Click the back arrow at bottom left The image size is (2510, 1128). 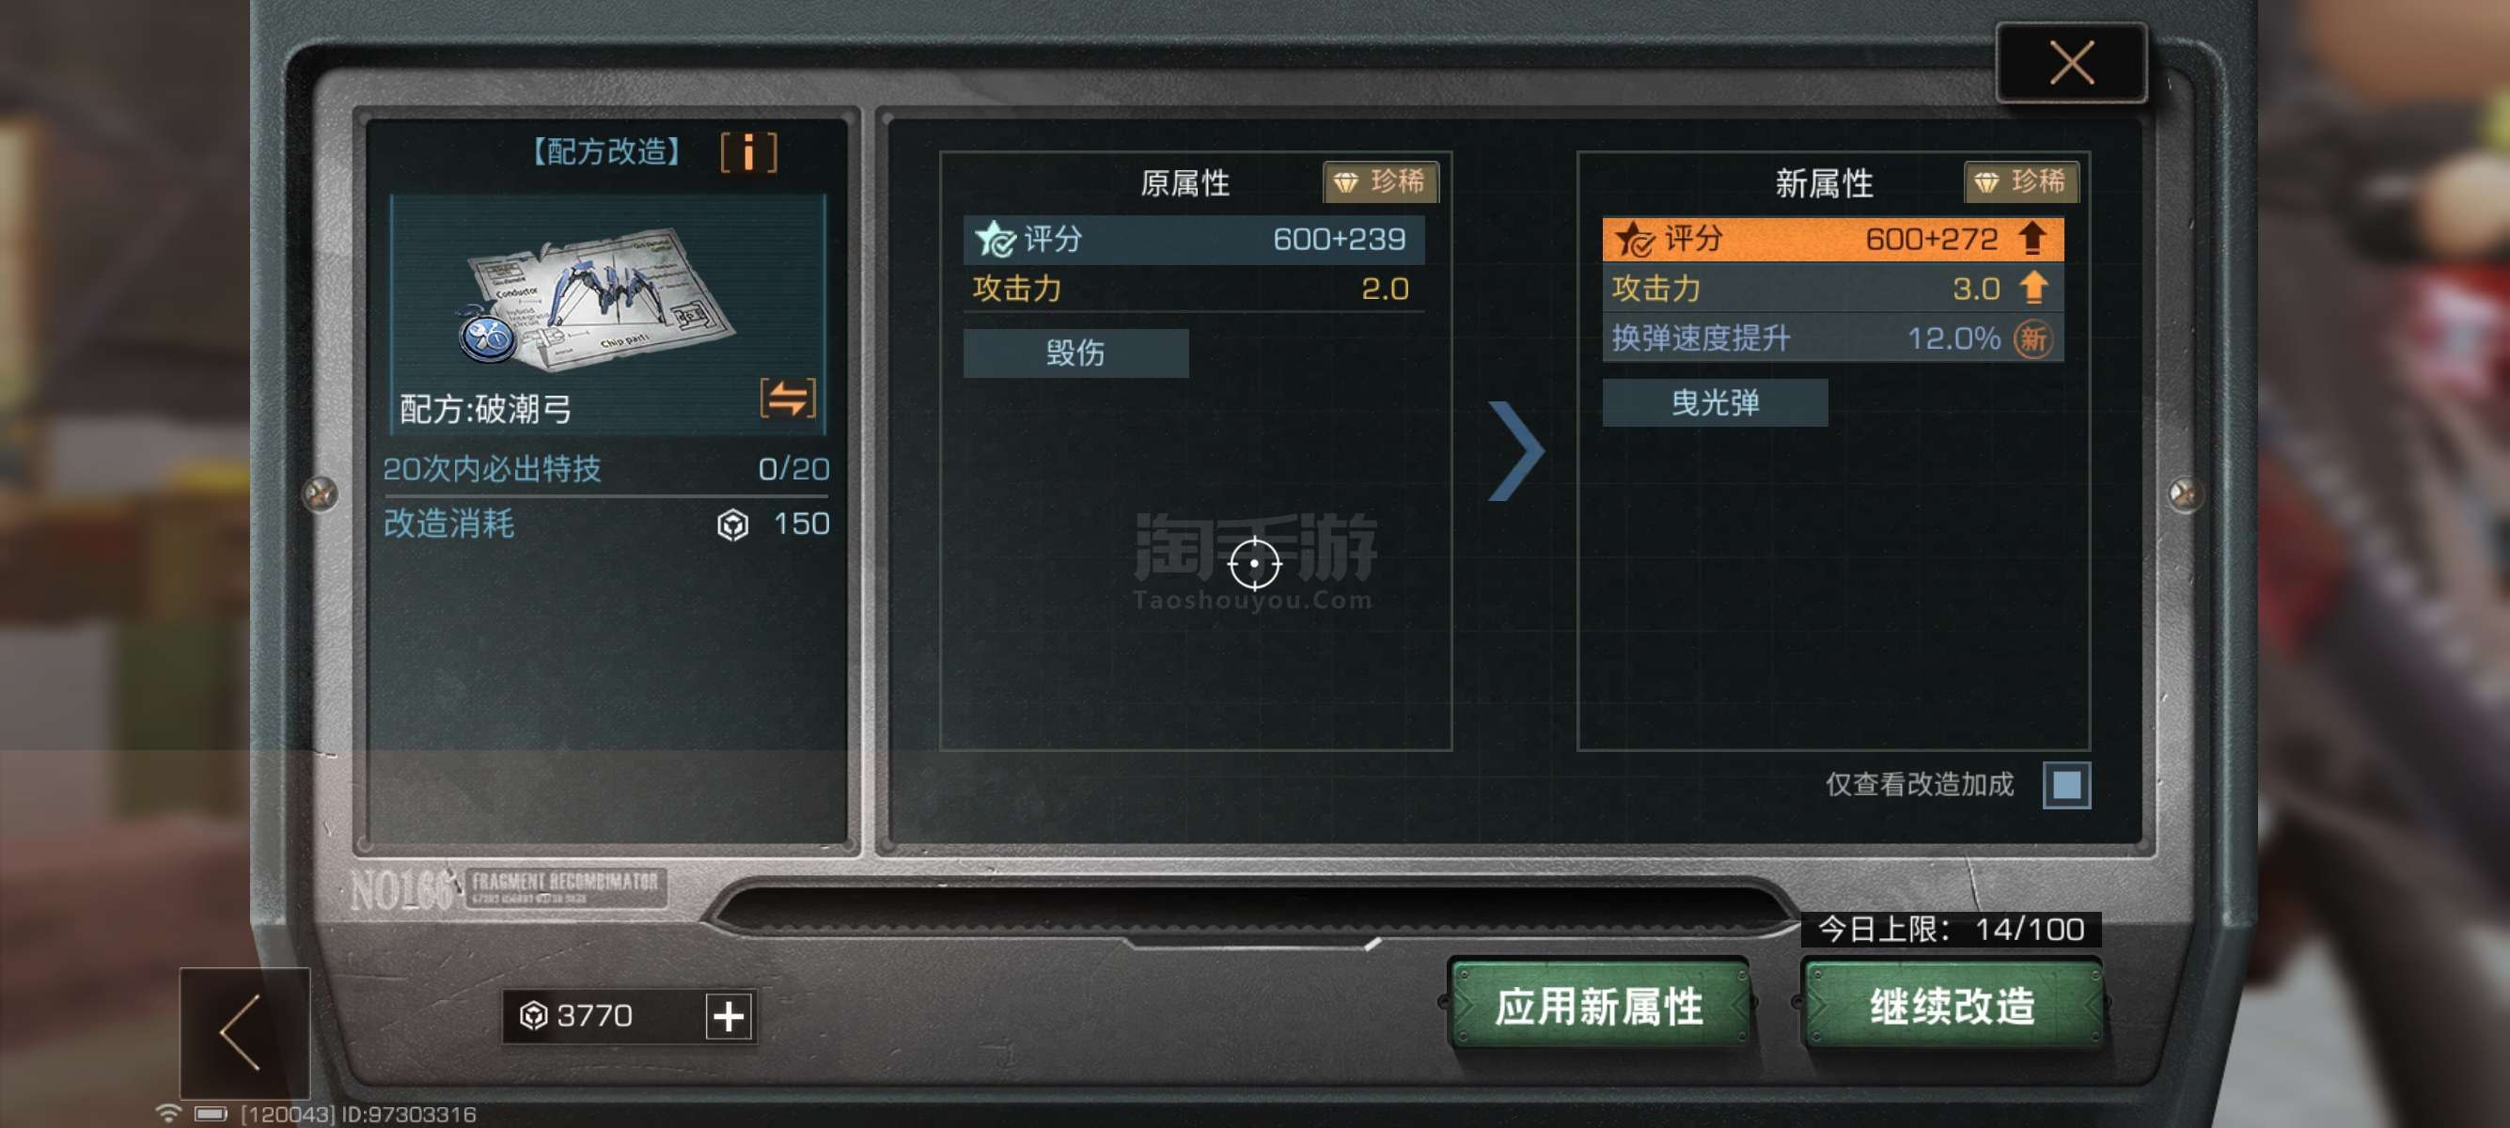[244, 1032]
